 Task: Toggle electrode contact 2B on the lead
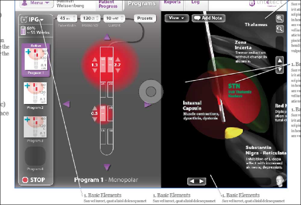click(110, 113)
